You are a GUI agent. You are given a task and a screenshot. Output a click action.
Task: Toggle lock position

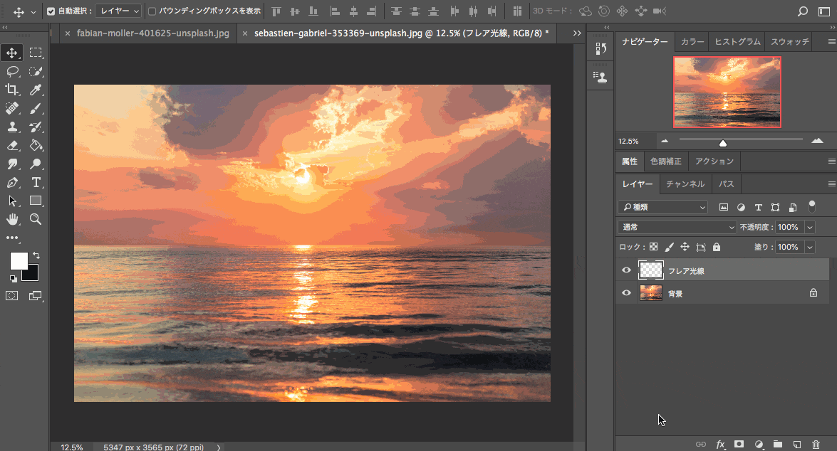pos(685,247)
